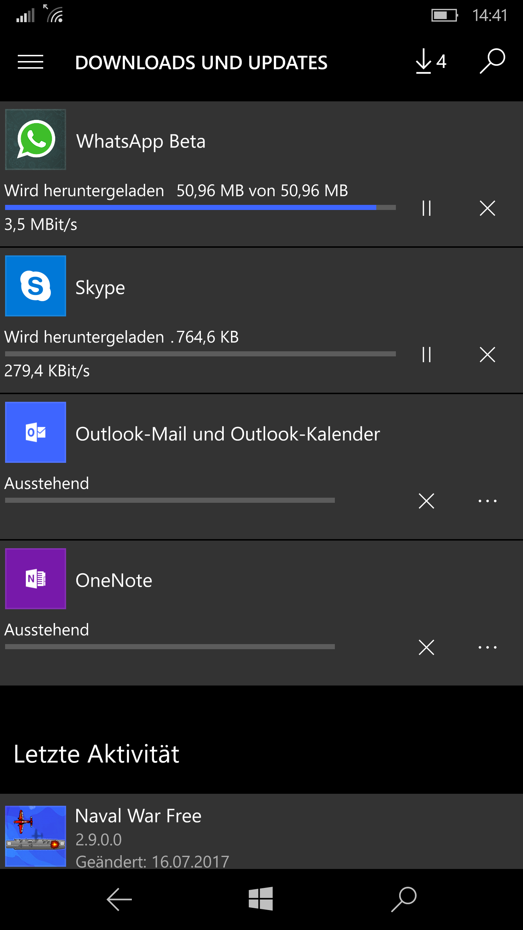Tap the Ausstehend label under Outlook-Mail
The width and height of the screenshot is (523, 930).
(x=46, y=484)
